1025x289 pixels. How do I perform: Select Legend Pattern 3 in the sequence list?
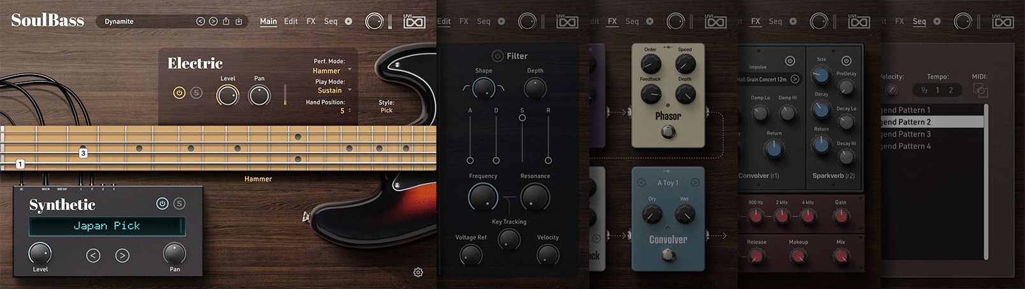tap(933, 134)
